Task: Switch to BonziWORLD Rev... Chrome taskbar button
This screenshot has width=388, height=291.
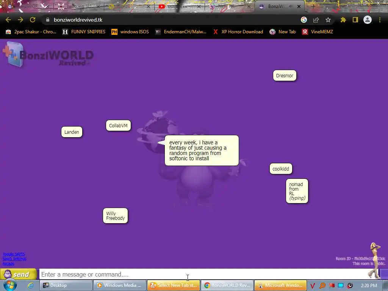Action: coord(227,285)
